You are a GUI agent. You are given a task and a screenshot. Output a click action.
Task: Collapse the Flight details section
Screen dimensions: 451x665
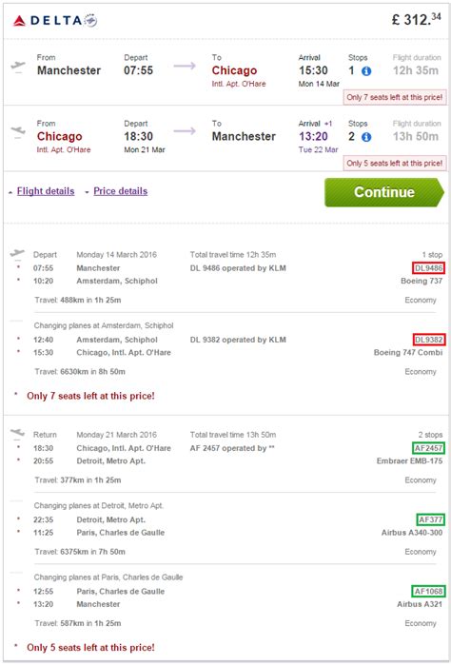point(46,191)
